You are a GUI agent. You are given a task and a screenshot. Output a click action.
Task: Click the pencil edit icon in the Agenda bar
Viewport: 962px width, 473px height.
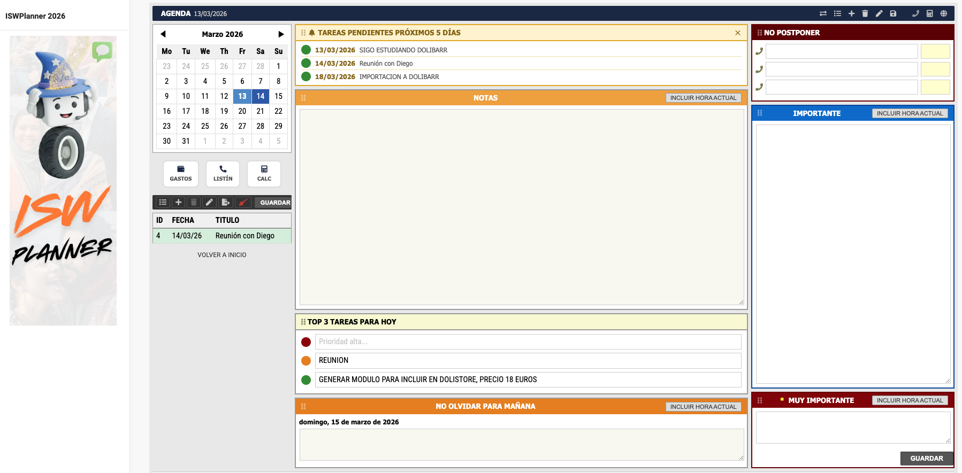coord(879,13)
